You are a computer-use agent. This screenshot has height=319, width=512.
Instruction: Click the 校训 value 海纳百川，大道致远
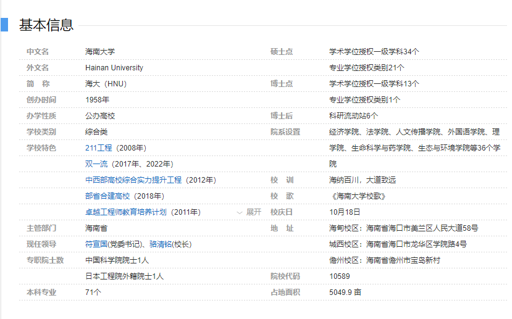363,180
